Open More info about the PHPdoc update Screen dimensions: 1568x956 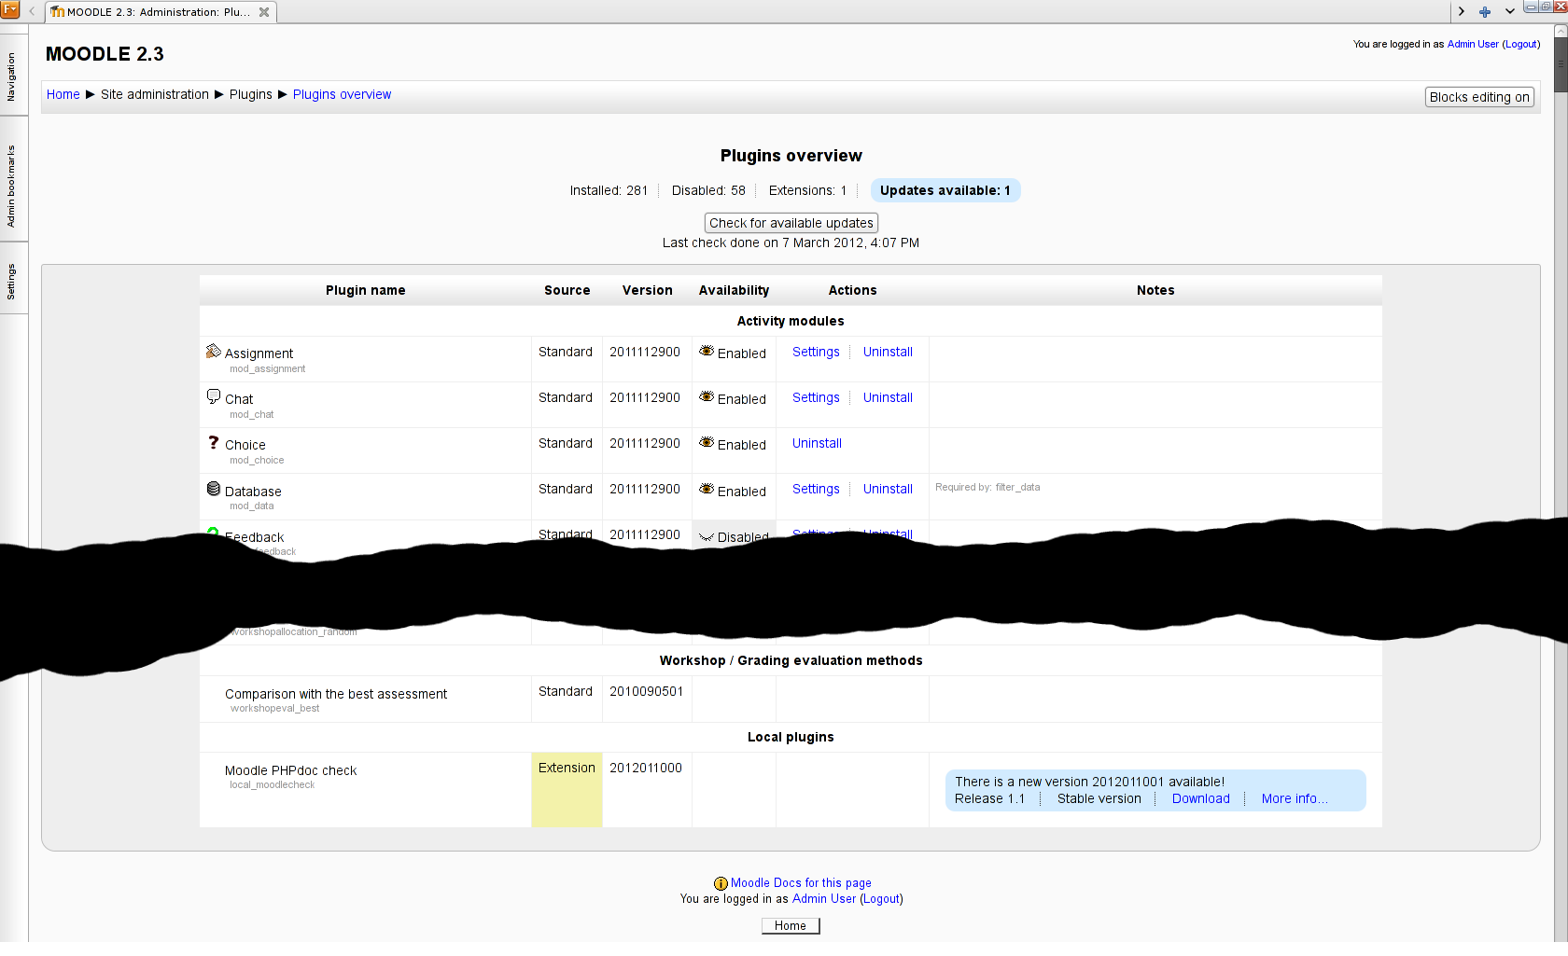(x=1295, y=798)
